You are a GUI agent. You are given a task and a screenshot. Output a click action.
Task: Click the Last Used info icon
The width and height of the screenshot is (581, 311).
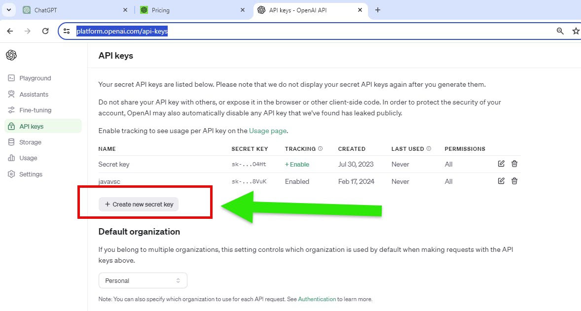pos(429,148)
